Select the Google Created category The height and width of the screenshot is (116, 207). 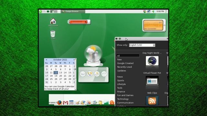click(125, 63)
